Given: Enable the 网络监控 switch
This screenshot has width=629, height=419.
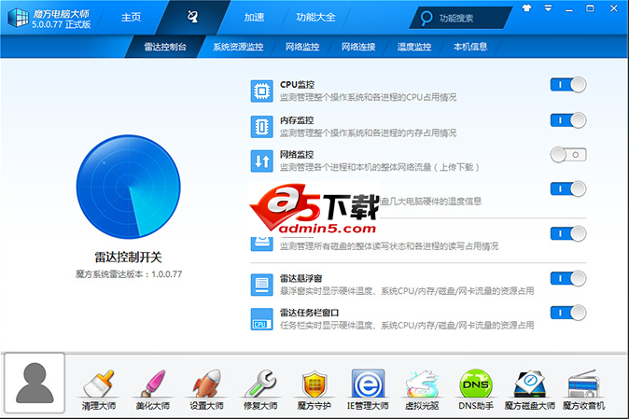Looking at the screenshot, I should (x=568, y=155).
